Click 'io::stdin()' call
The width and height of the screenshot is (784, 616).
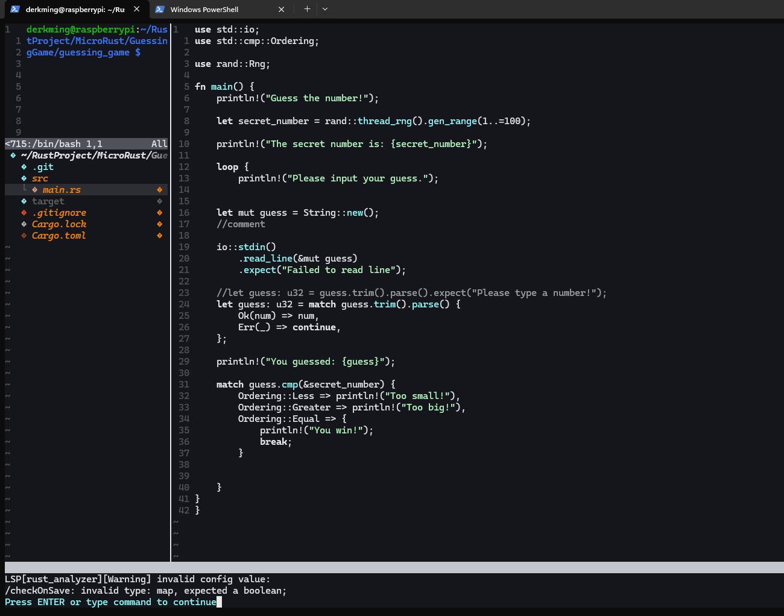tap(246, 247)
